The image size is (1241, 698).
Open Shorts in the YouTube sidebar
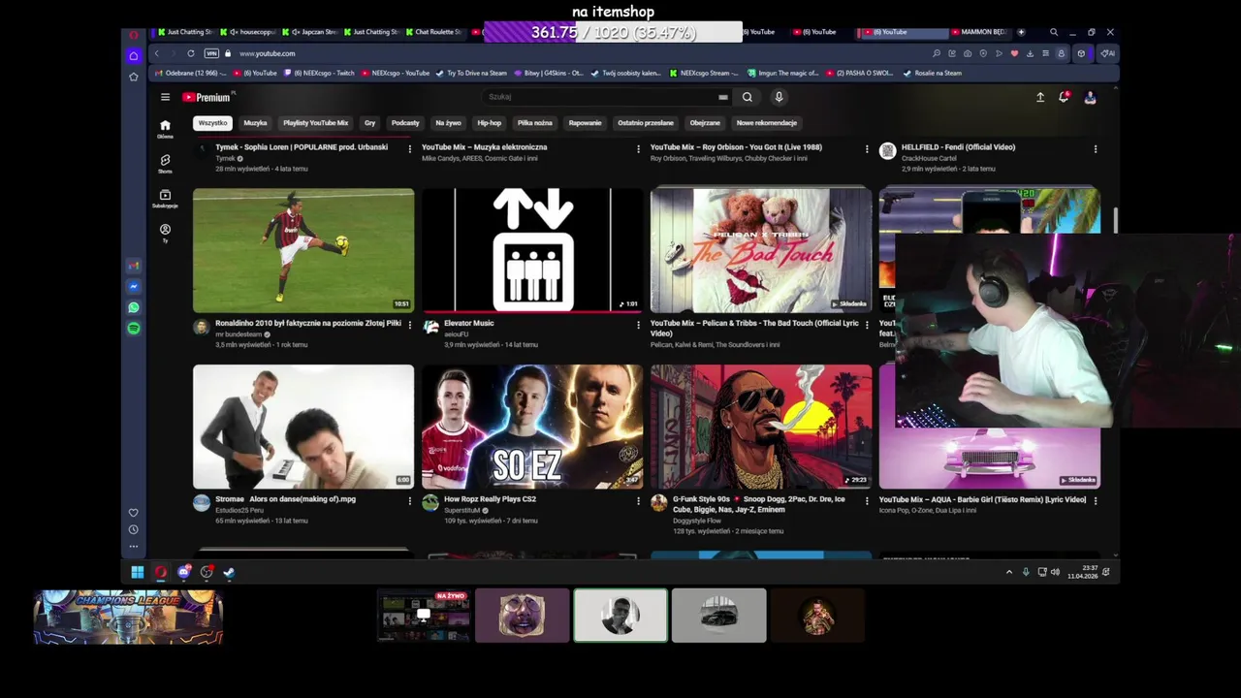[165, 163]
